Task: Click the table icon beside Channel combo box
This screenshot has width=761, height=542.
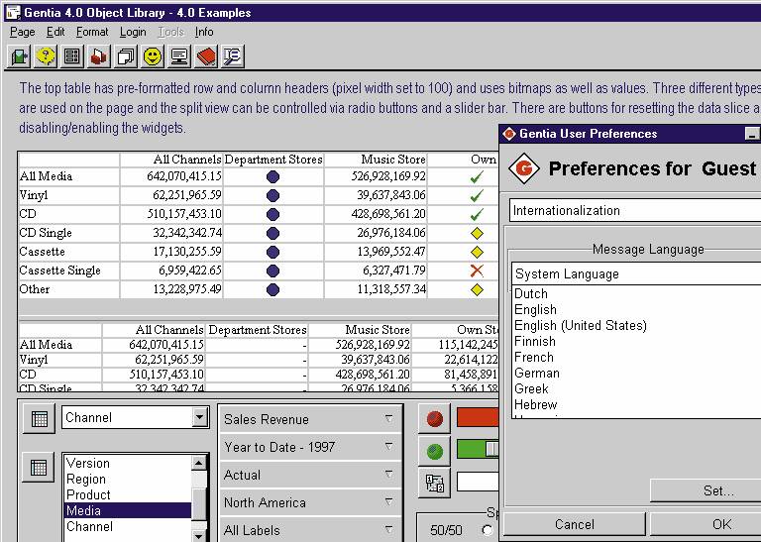Action: tap(39, 419)
